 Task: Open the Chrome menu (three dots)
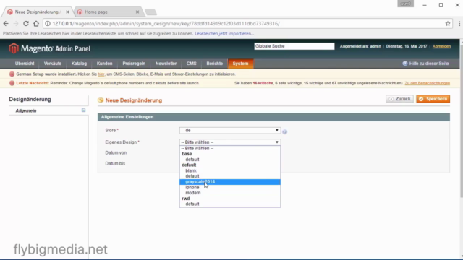[x=459, y=24]
